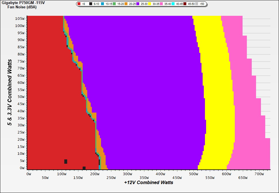Click the orange 20-25 legend swatch

[x=126, y=4]
